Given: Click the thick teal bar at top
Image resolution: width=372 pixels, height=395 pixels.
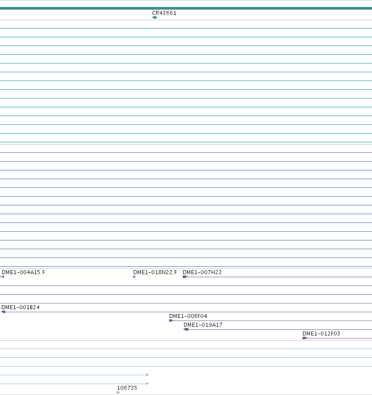Looking at the screenshot, I should (186, 8).
